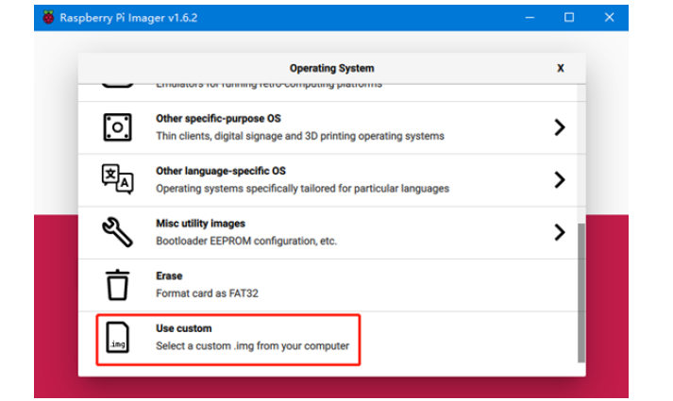The width and height of the screenshot is (673, 401).
Task: Select Misc utility images title
Action: (x=200, y=224)
